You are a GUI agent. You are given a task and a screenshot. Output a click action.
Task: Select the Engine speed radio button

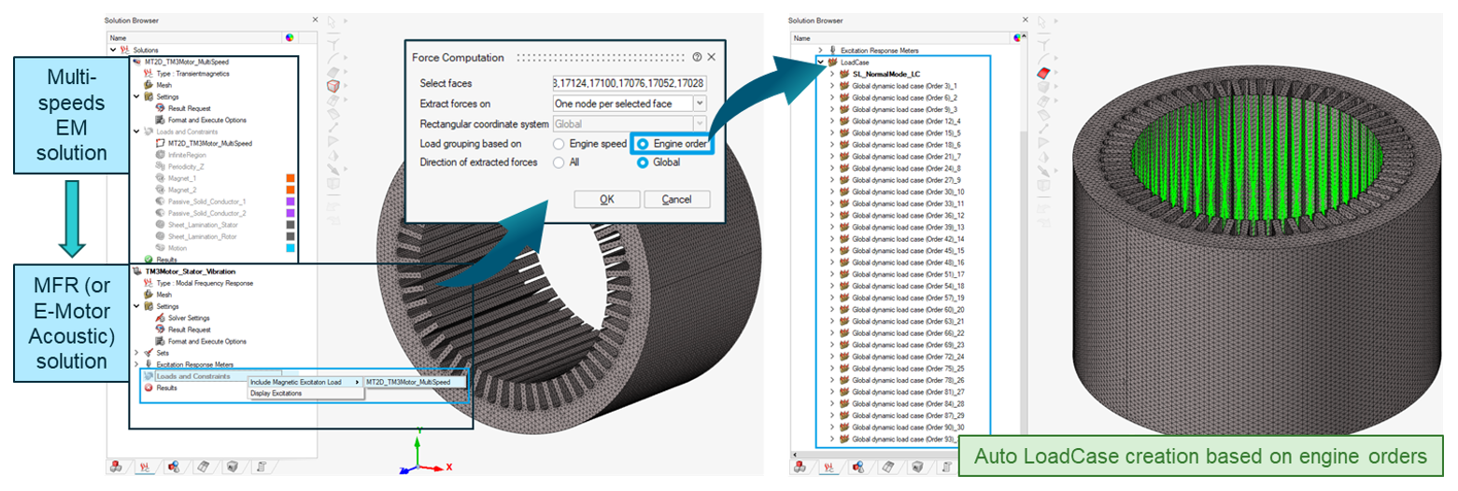point(559,145)
